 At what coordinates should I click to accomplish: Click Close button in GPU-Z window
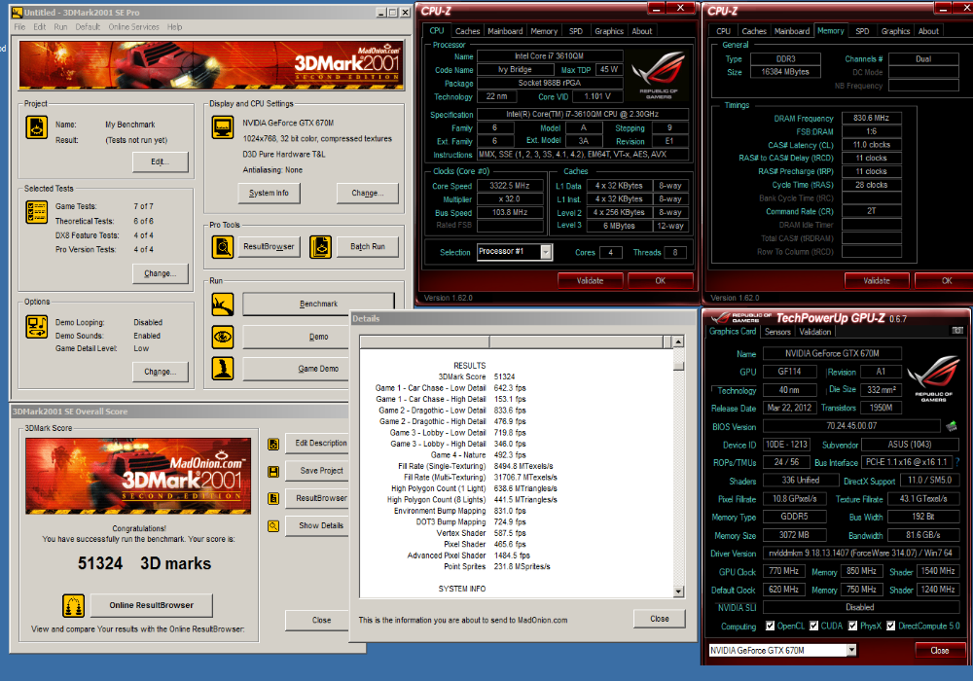tap(940, 651)
